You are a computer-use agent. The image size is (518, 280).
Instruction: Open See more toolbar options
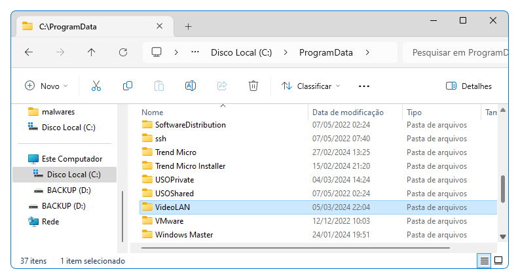click(x=363, y=86)
